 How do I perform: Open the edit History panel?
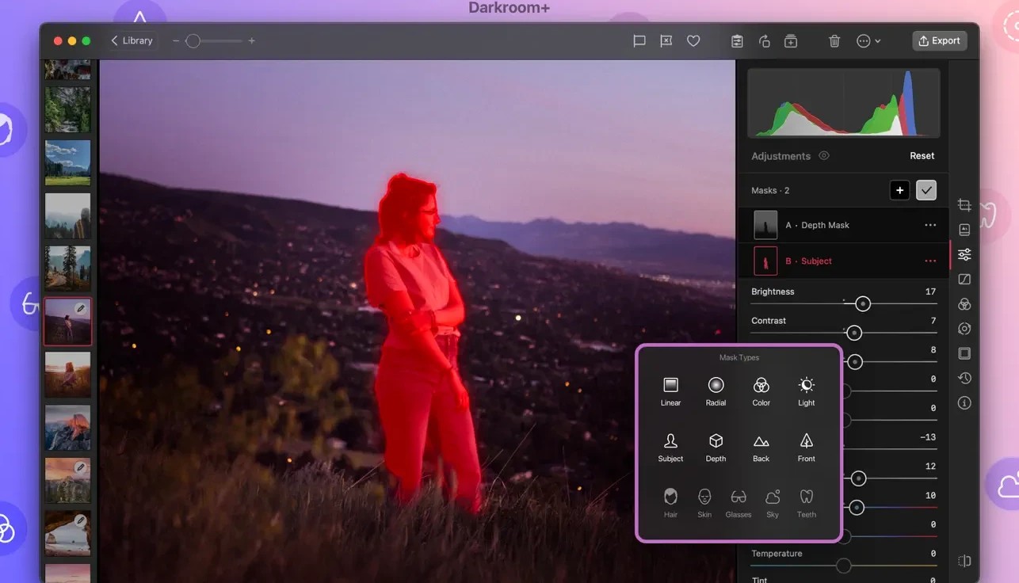(964, 378)
